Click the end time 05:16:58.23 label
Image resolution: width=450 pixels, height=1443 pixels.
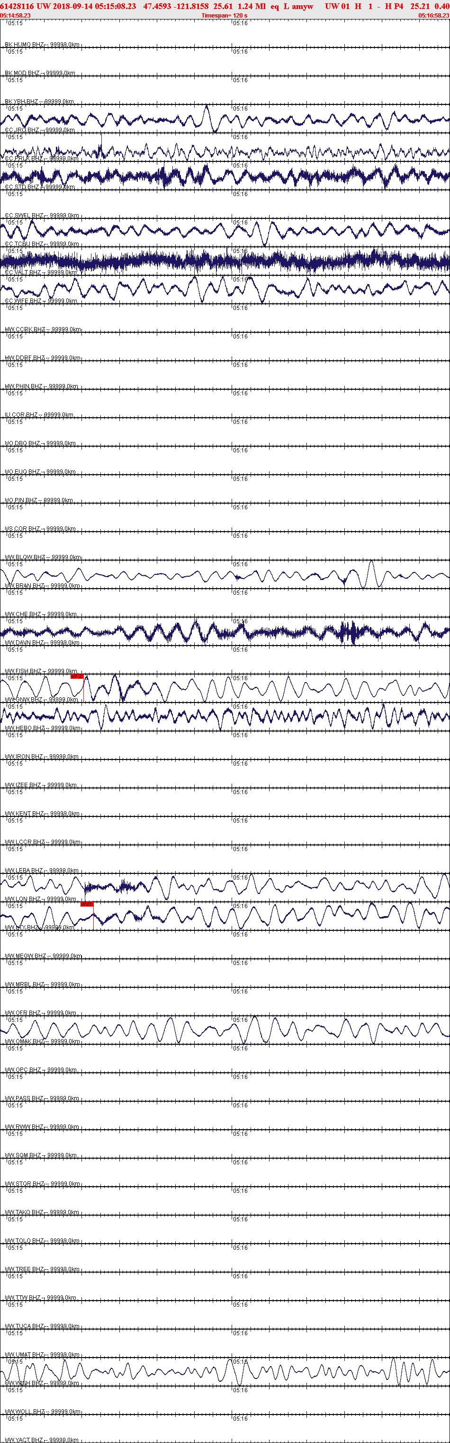(434, 16)
